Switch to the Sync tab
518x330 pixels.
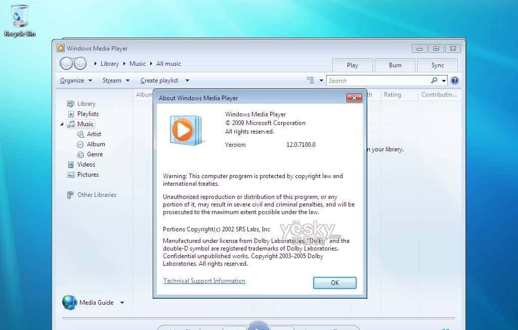tap(438, 65)
